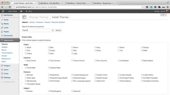
Task: Tick the Right Sidebar checkbox
Action: [x=142, y=60]
